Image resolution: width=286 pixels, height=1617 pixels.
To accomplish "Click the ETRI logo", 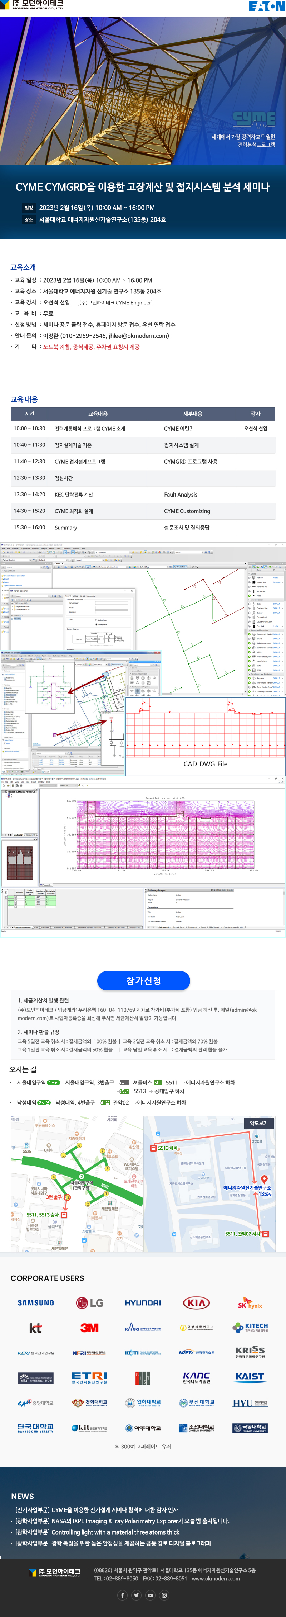I will [x=89, y=1378].
